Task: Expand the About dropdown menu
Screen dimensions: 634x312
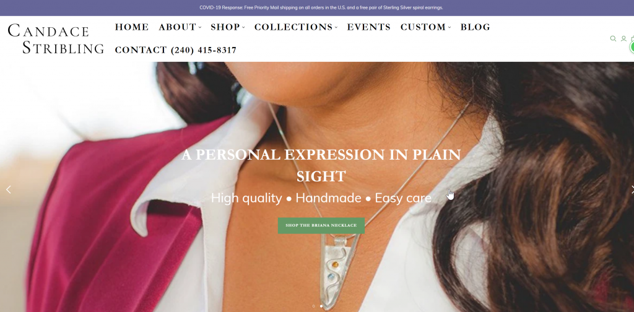Action: pyautogui.click(x=180, y=27)
